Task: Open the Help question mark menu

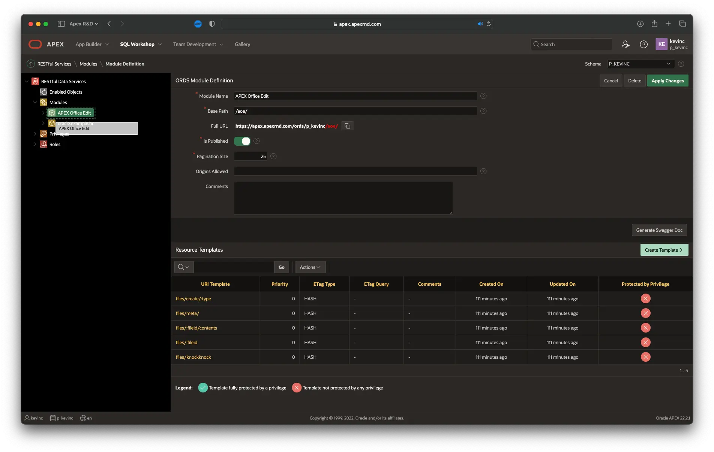Action: [643, 44]
